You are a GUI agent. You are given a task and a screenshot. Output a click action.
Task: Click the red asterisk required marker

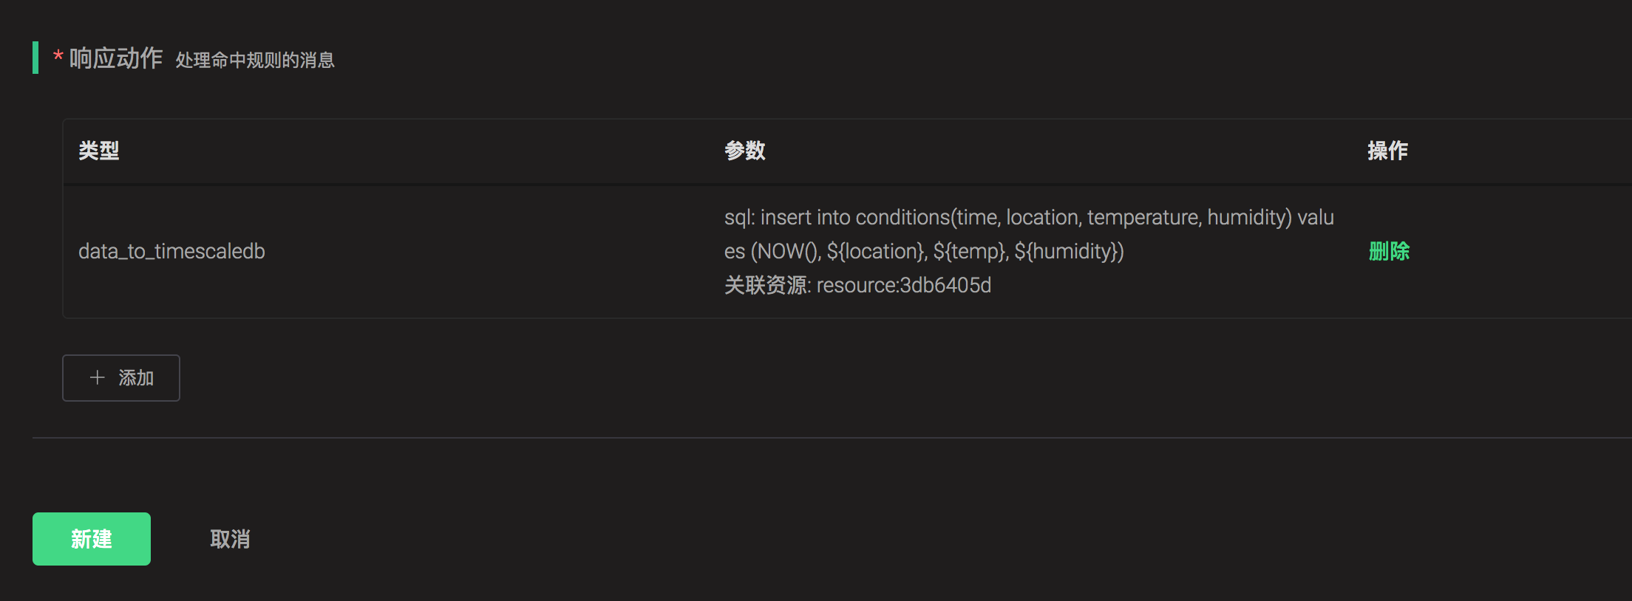[58, 58]
